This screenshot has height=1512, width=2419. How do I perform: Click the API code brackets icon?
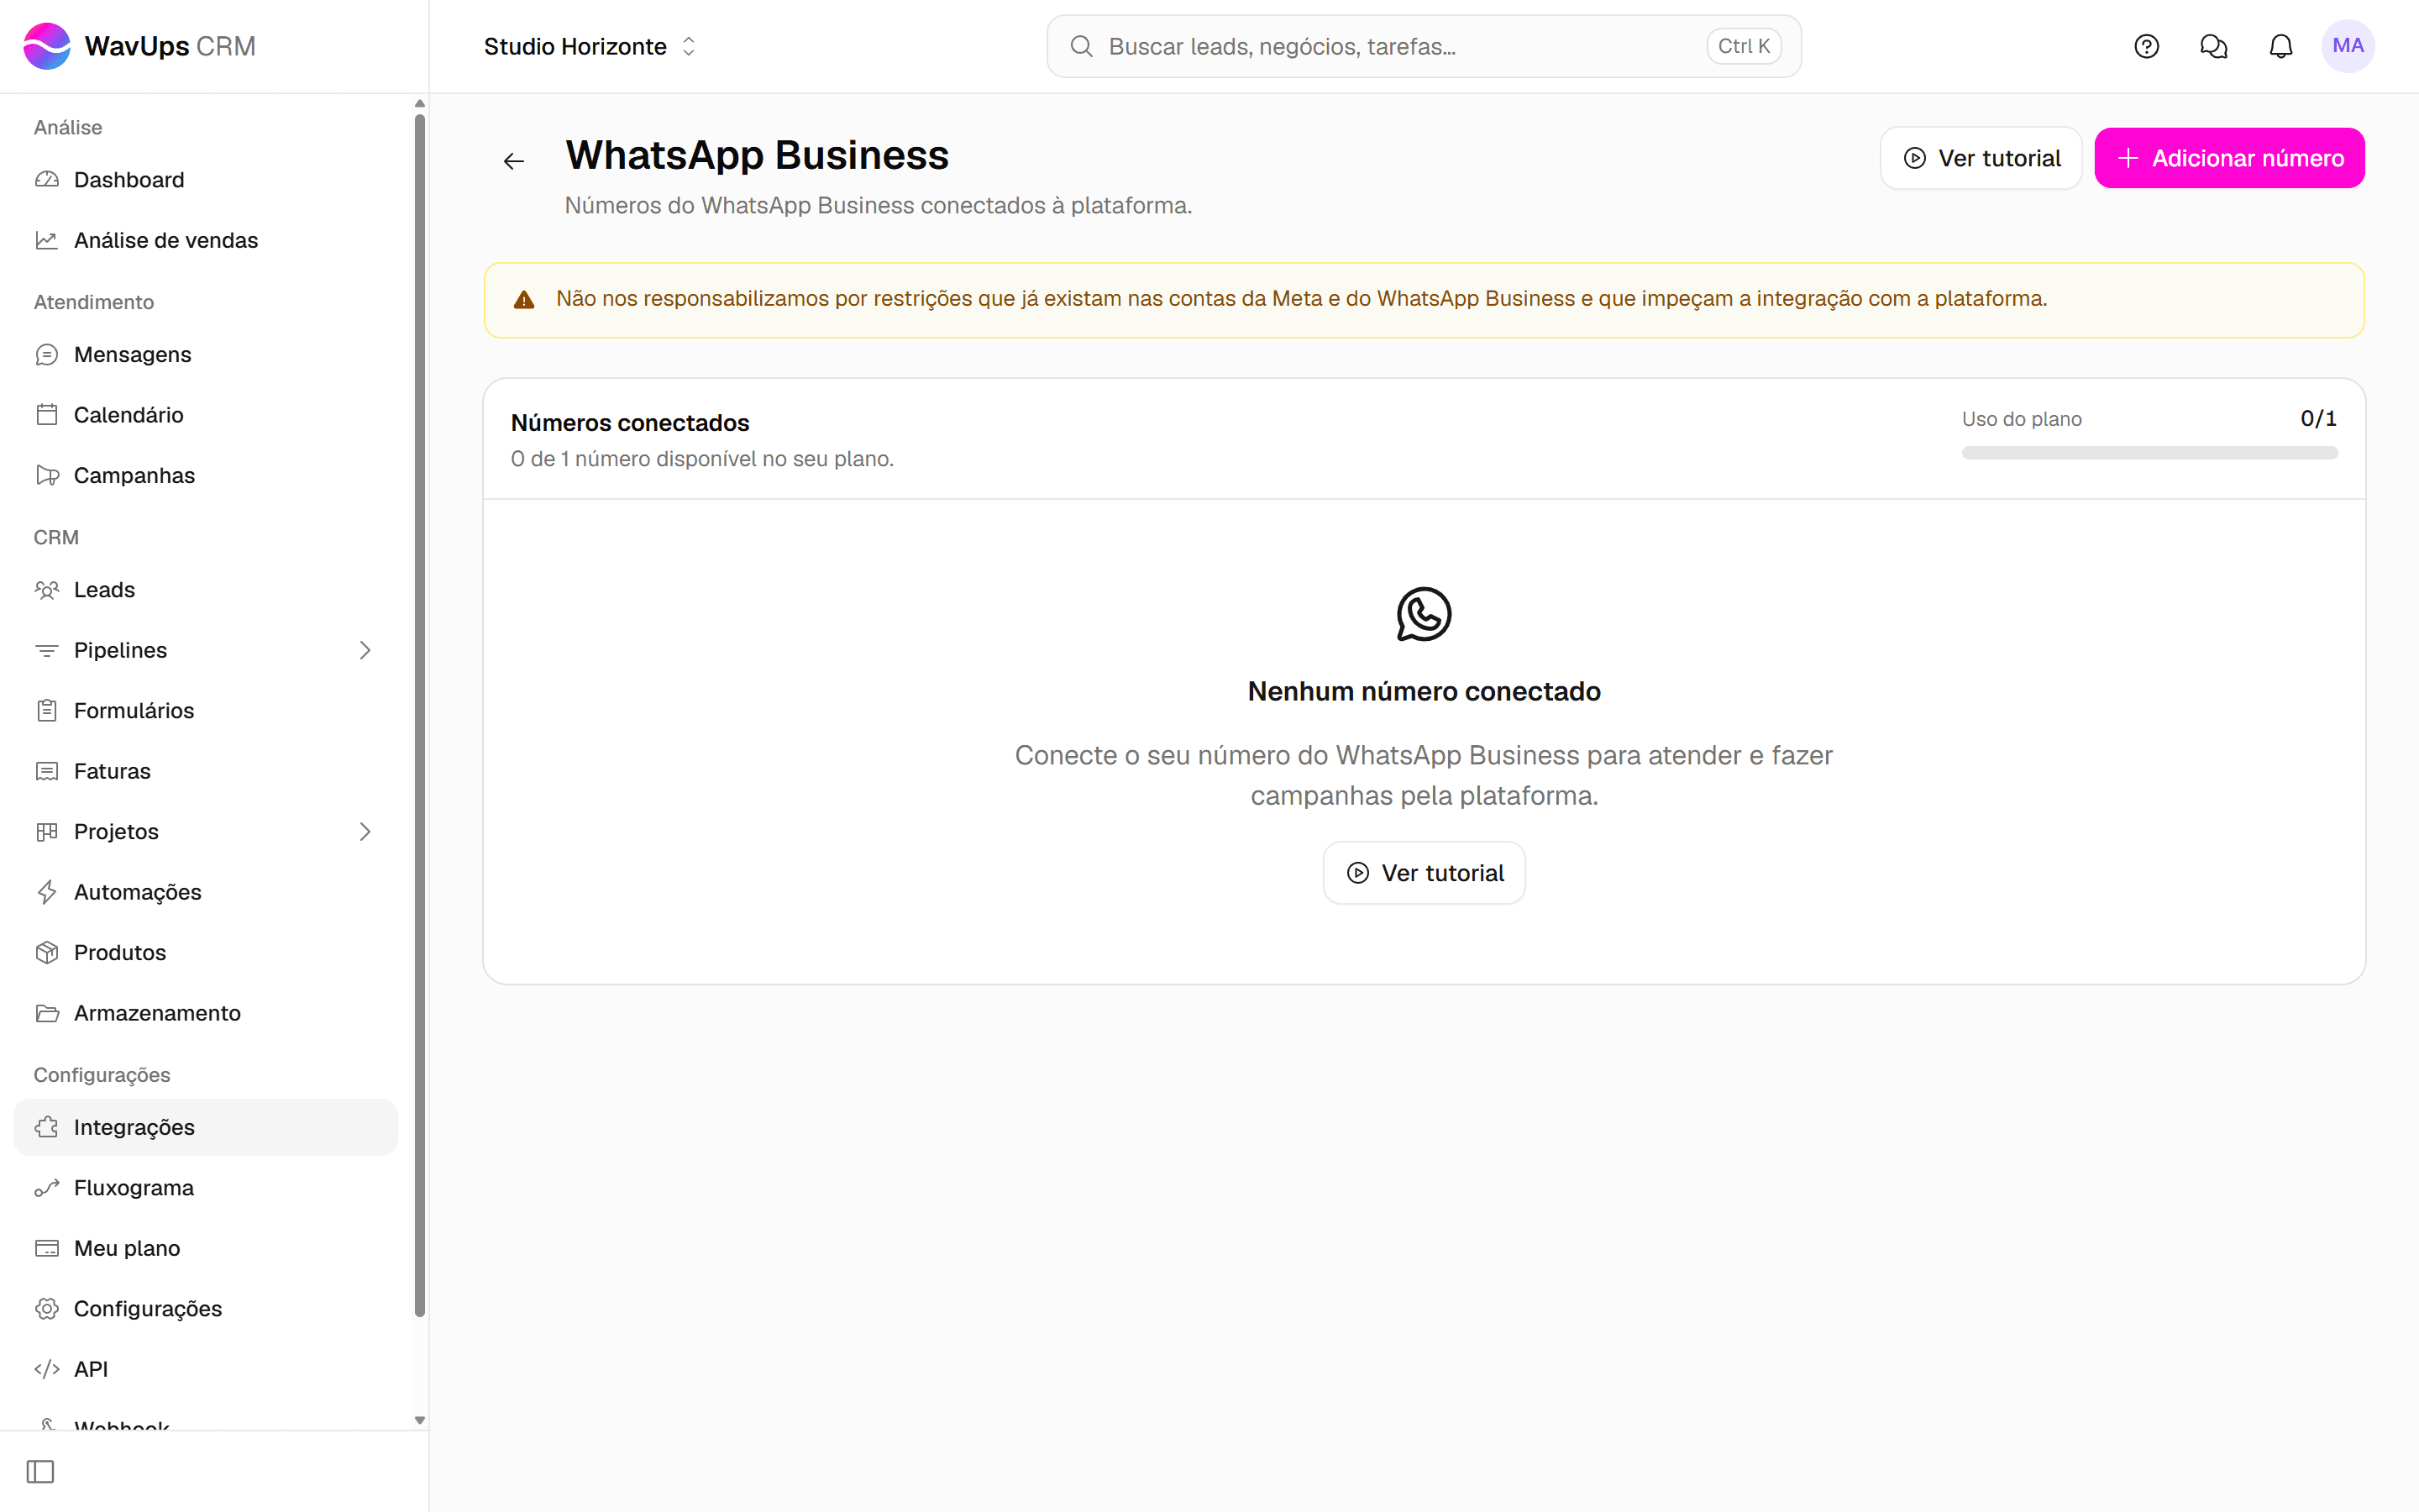click(47, 1369)
